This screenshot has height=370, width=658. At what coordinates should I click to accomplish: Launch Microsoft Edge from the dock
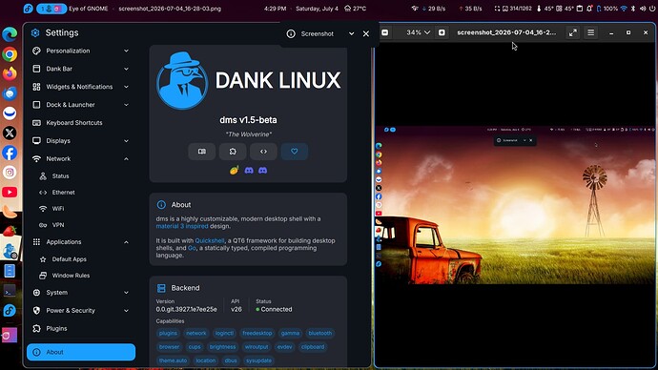(x=10, y=34)
